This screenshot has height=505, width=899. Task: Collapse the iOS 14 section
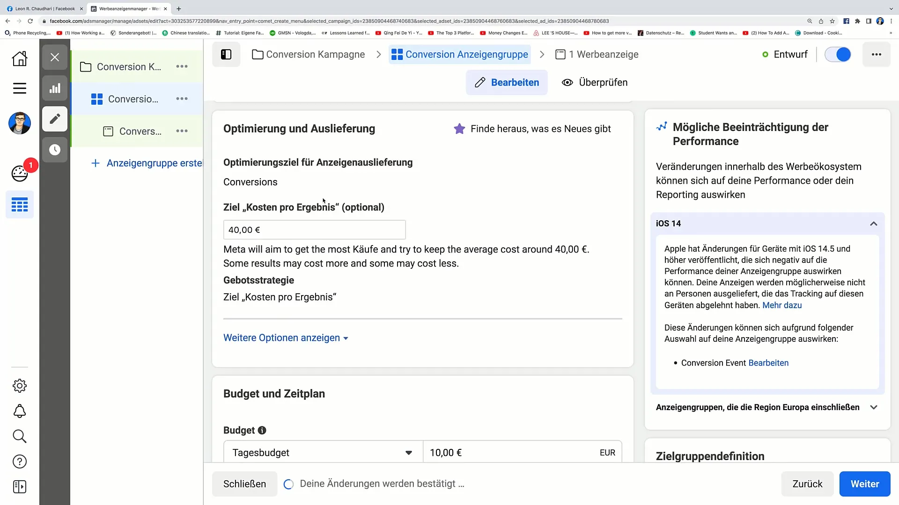[873, 224]
